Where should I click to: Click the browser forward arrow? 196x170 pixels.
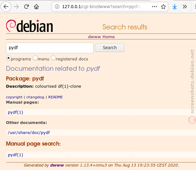(x=16, y=7)
